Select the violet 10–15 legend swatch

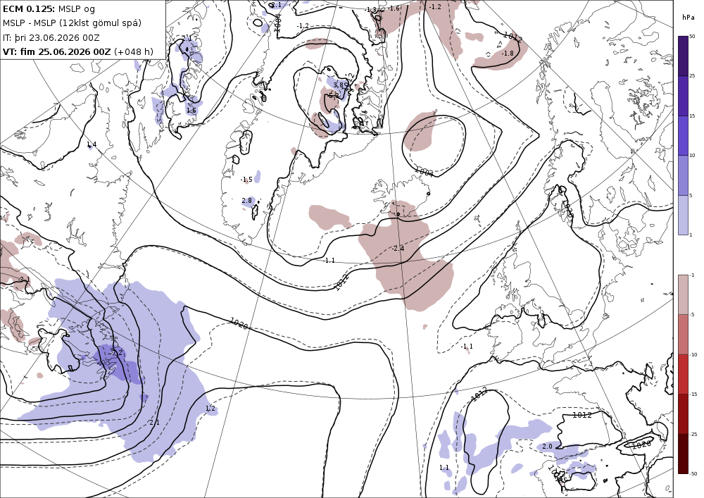(x=684, y=136)
